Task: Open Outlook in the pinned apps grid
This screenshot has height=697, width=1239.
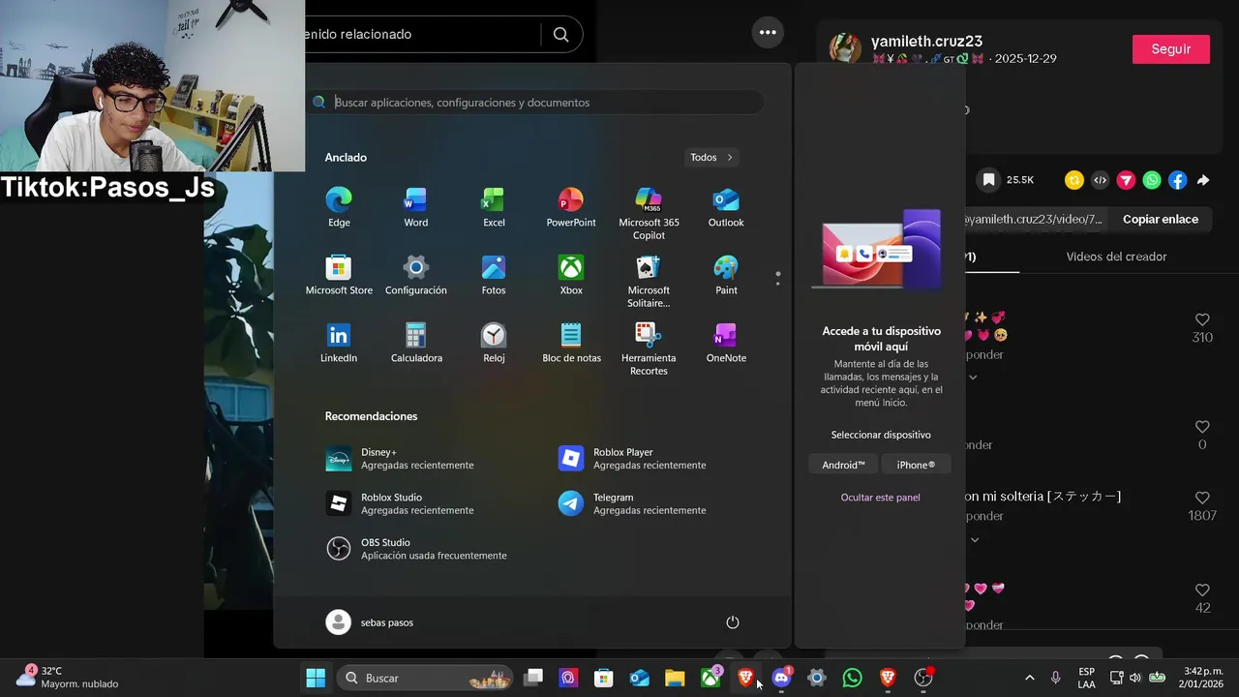Action: coord(726,208)
